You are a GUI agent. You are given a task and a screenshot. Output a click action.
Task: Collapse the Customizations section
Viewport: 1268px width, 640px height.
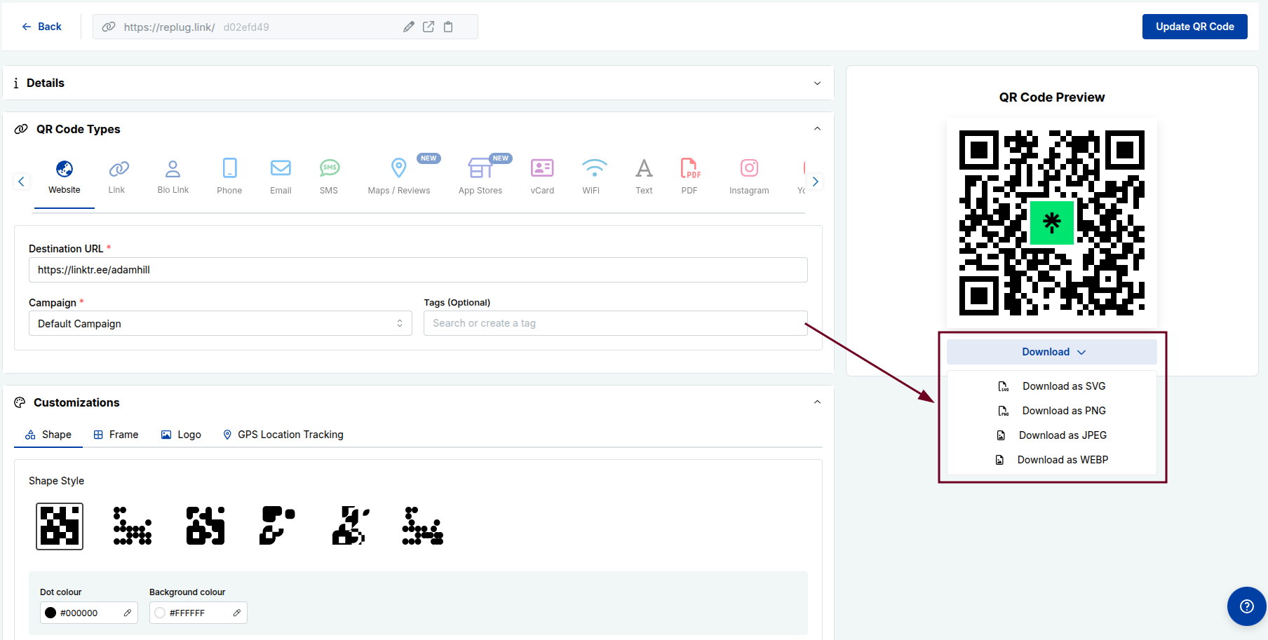tap(817, 402)
